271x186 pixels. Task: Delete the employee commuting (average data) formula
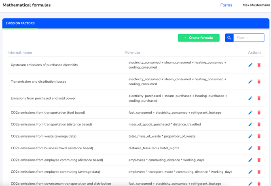[x=259, y=172]
